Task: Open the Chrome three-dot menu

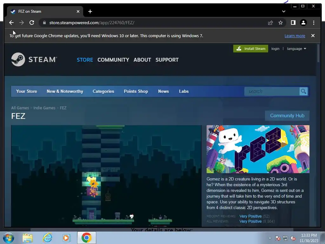Action: pos(314,23)
